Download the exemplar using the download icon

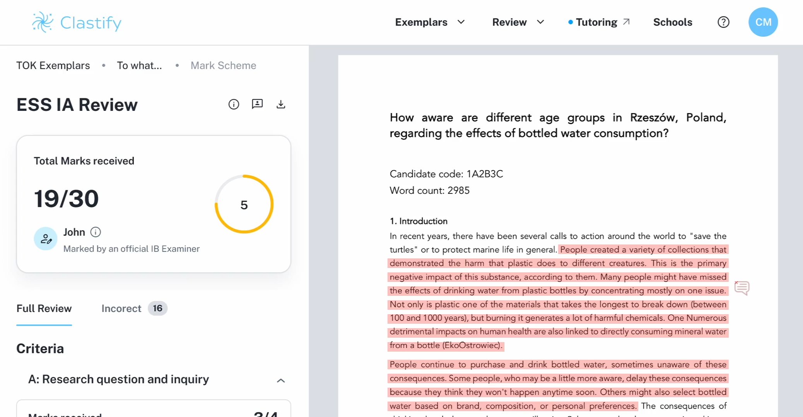pyautogui.click(x=281, y=104)
